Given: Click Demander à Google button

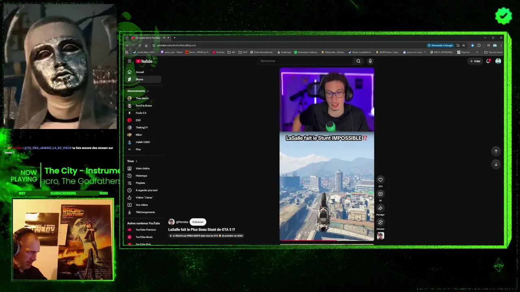Looking at the screenshot, I should pyautogui.click(x=440, y=45).
